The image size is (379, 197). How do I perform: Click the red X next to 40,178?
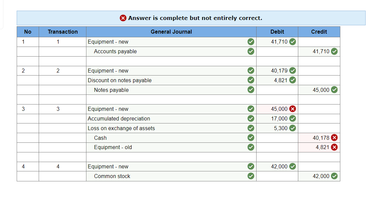coord(334,138)
